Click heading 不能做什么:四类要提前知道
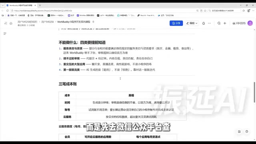The height and width of the screenshot is (144, 256). tap(82, 43)
